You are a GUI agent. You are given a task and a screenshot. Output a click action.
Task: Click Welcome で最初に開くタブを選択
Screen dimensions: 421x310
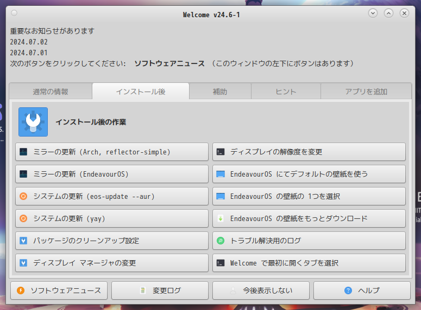pyautogui.click(x=309, y=263)
